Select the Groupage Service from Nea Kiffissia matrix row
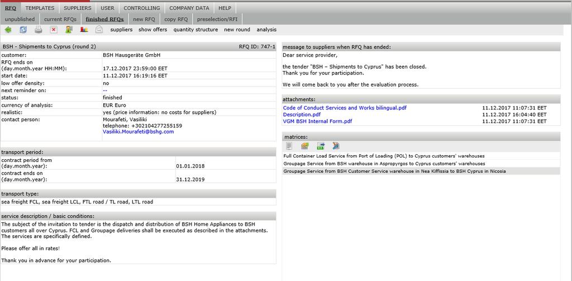Viewport: 572px width, 281px height. 421,171
